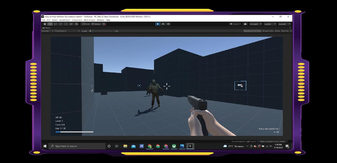Stop play mode with Play button

pos(158,24)
